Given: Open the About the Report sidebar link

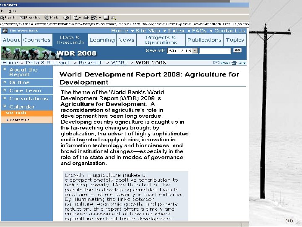Looking at the screenshot, I should pos(23,72).
